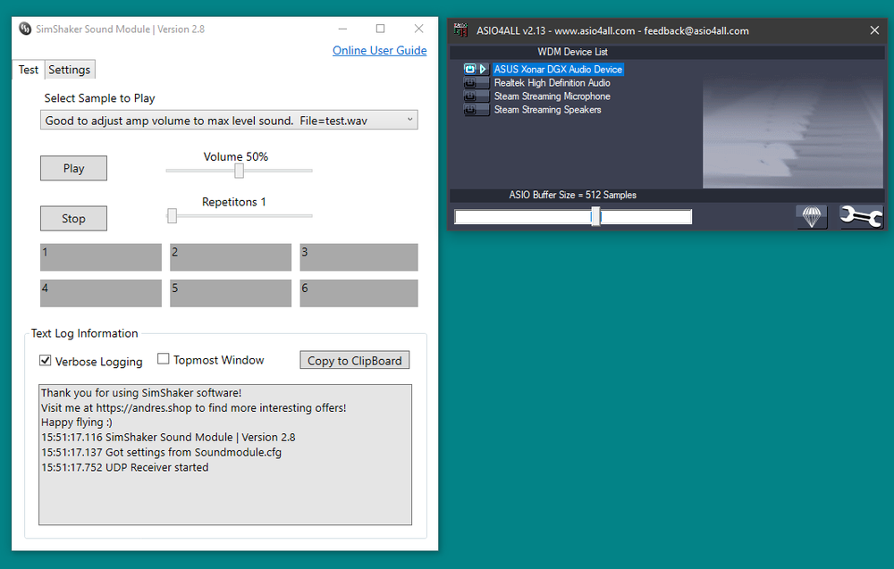This screenshot has height=569, width=894.
Task: Select Steam Streaming Microphone entry
Action: tap(552, 96)
